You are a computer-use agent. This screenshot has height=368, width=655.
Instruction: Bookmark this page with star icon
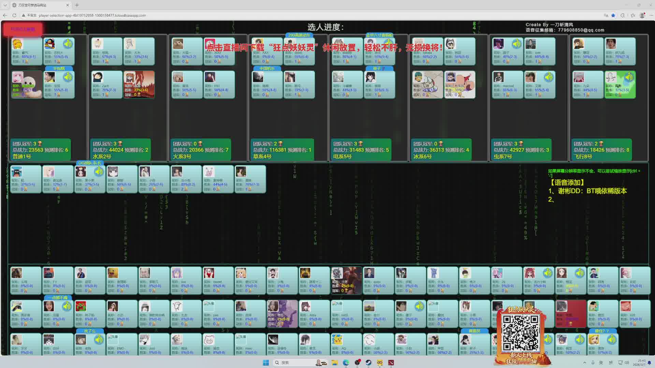click(613, 15)
